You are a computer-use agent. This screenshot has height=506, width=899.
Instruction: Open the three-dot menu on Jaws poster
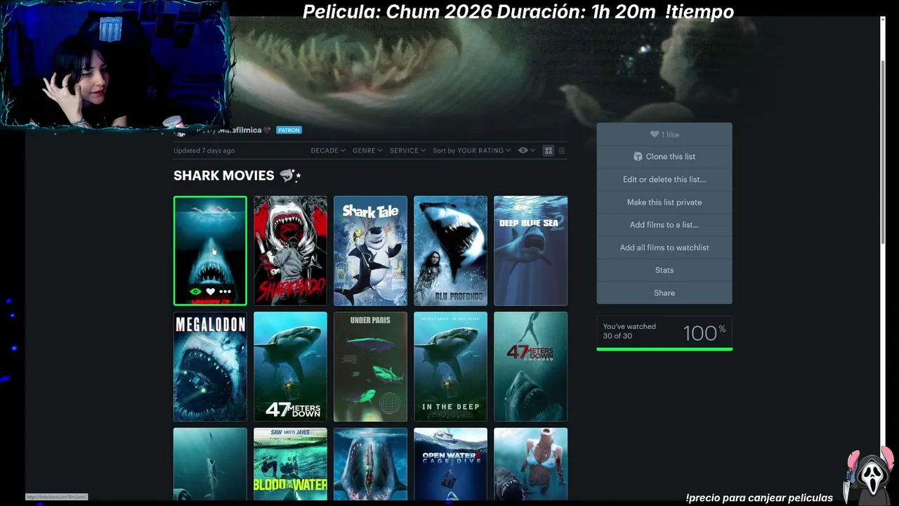pyautogui.click(x=225, y=292)
